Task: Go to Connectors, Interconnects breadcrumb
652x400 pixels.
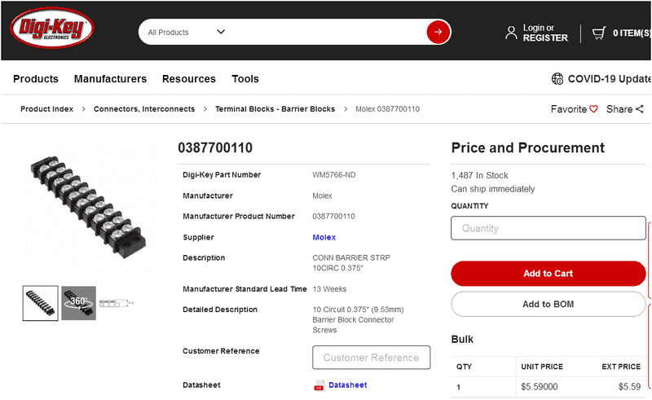Action: tap(144, 109)
